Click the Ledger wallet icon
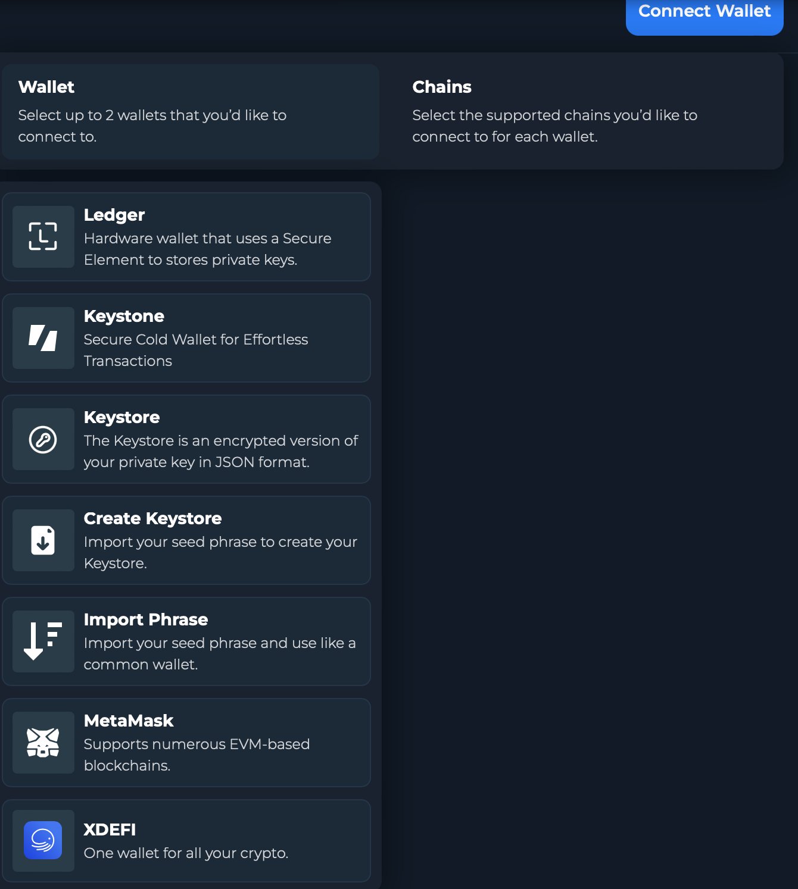 [x=43, y=237]
